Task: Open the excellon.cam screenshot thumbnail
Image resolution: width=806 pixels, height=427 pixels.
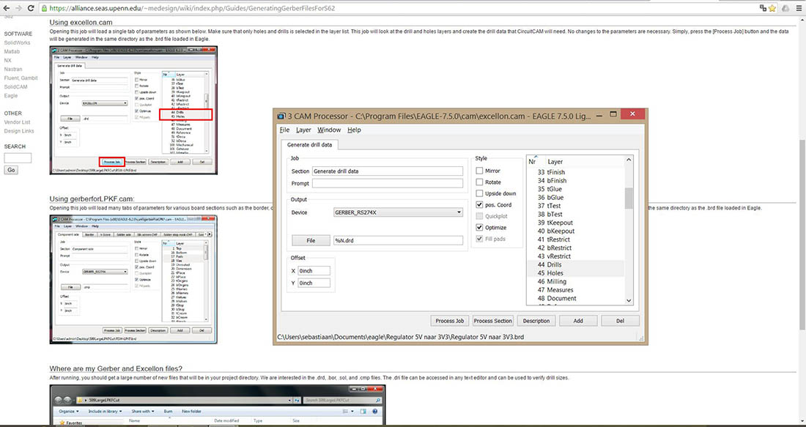Action: tap(133, 111)
